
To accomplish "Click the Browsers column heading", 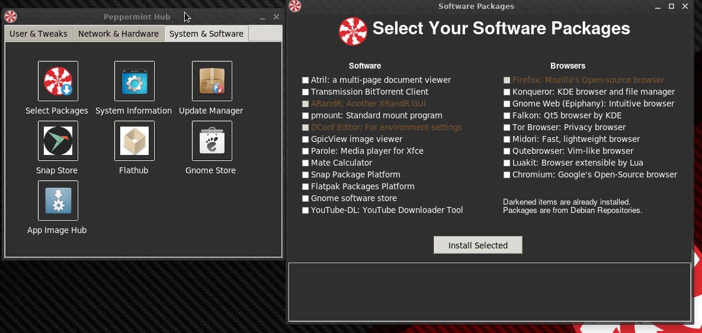I will pyautogui.click(x=568, y=66).
